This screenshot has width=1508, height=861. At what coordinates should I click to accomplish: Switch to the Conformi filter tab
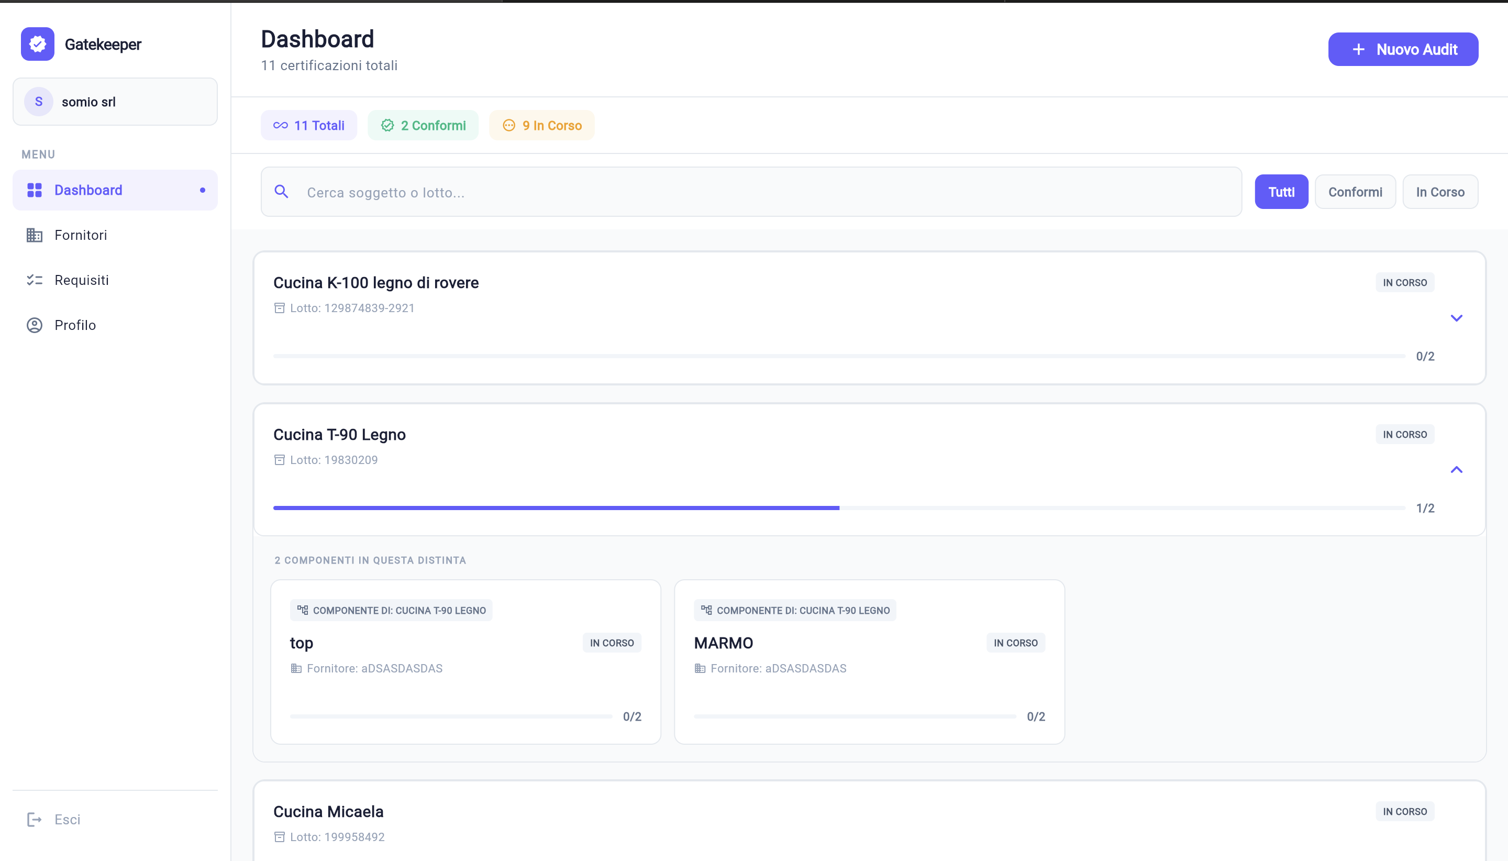click(x=1355, y=192)
